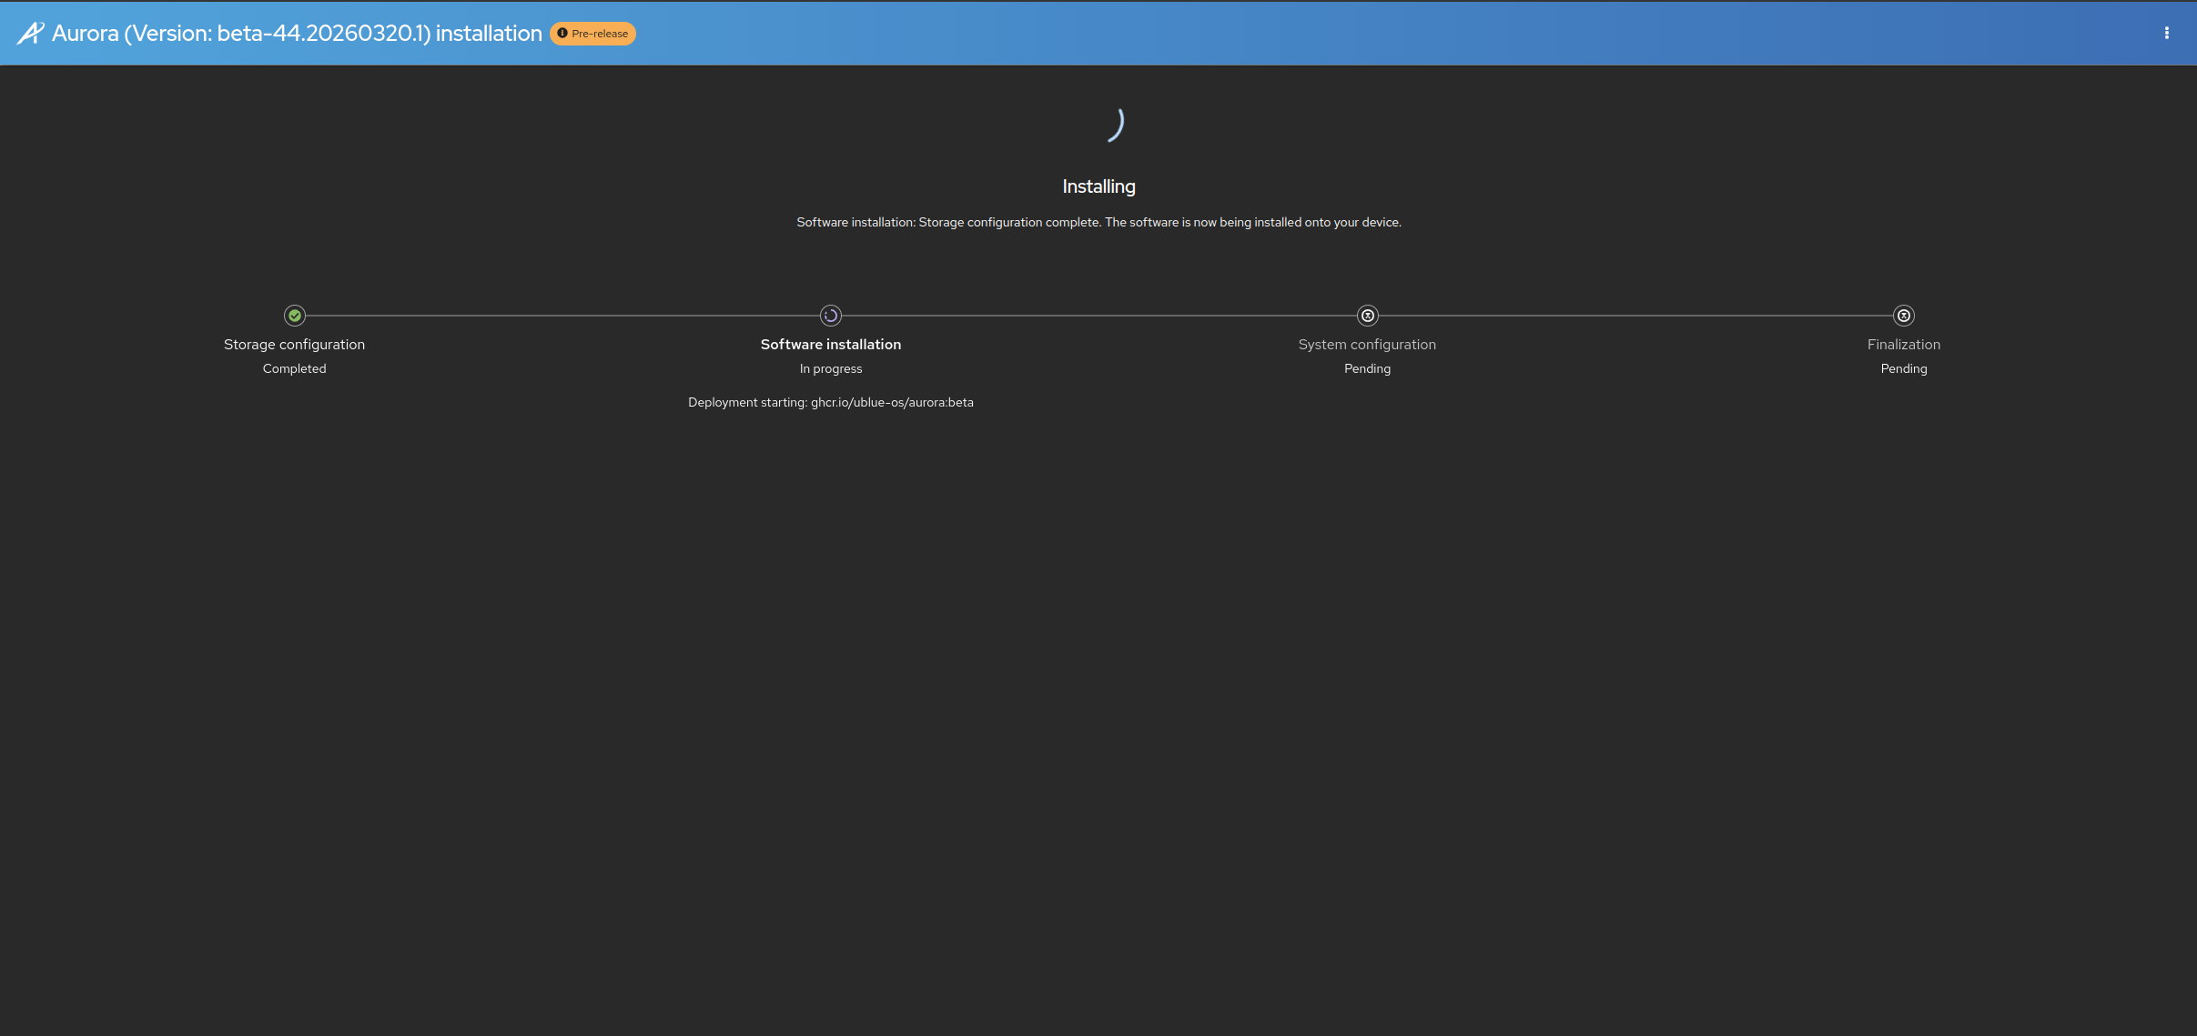Click the Finalization step label

click(1903, 345)
